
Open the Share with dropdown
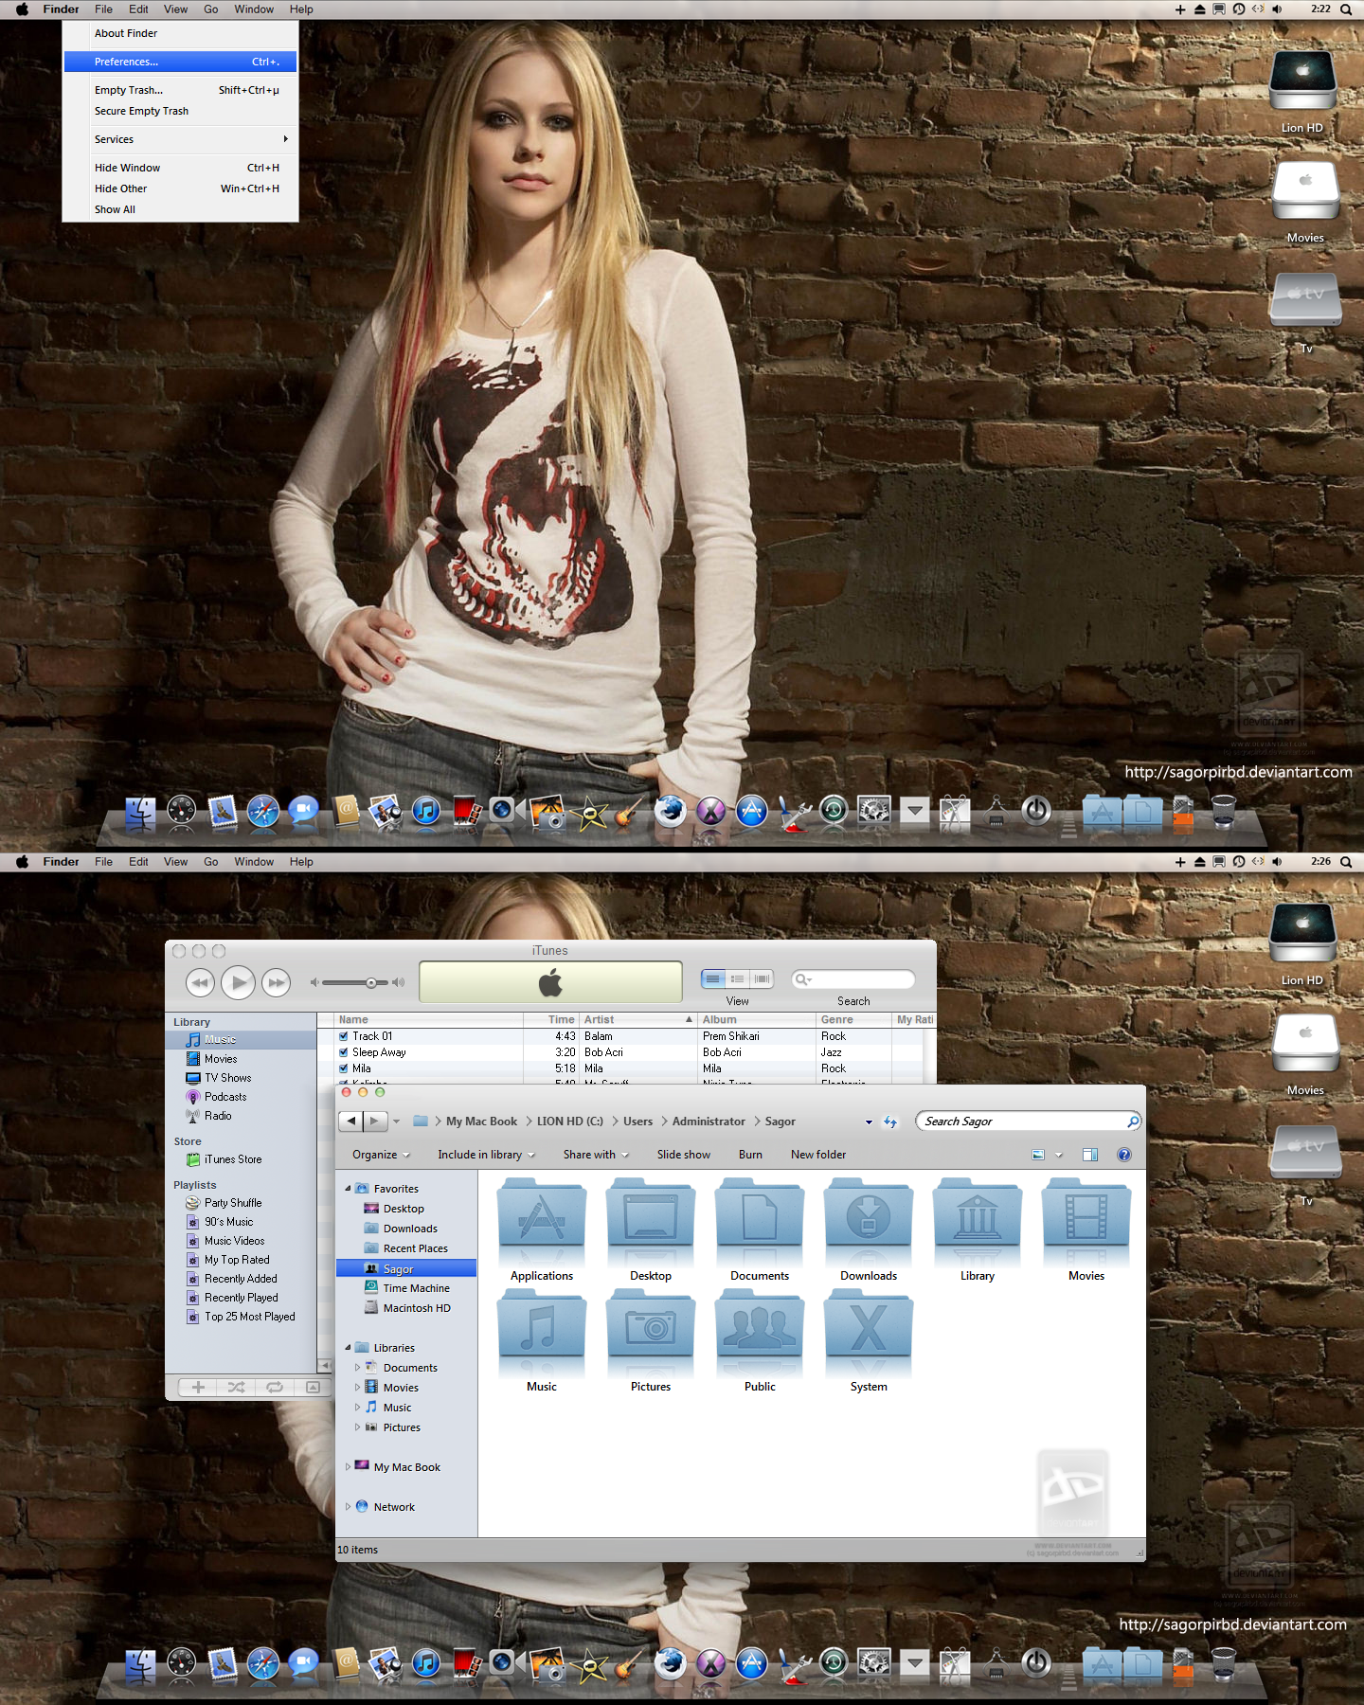click(596, 1155)
